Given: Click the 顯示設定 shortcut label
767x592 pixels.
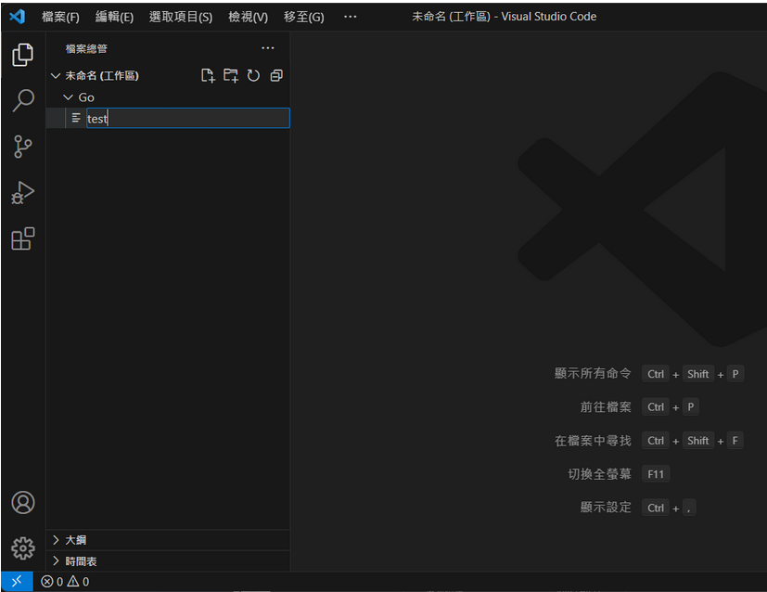Looking at the screenshot, I should [x=606, y=507].
